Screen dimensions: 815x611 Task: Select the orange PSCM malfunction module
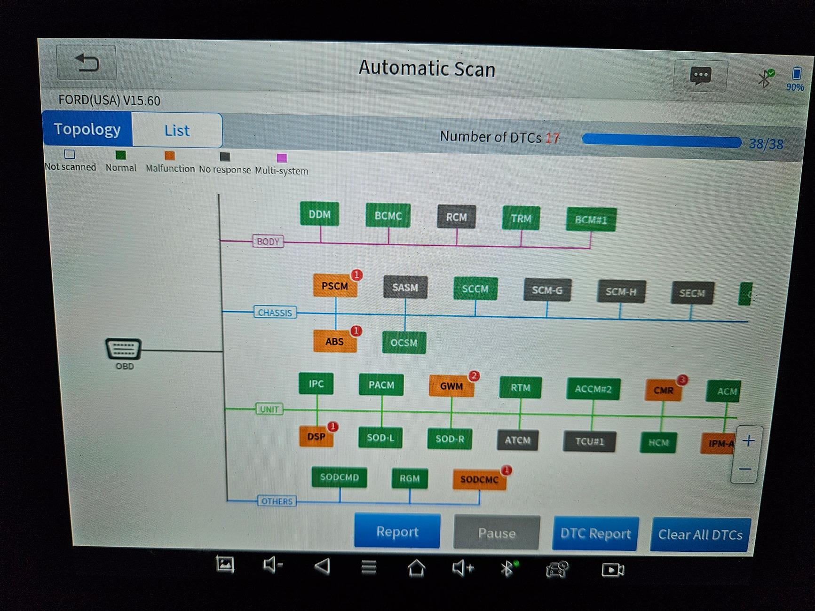335,286
